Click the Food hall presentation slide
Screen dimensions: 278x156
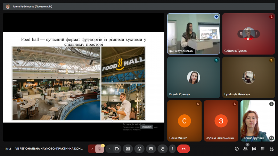click(x=83, y=77)
